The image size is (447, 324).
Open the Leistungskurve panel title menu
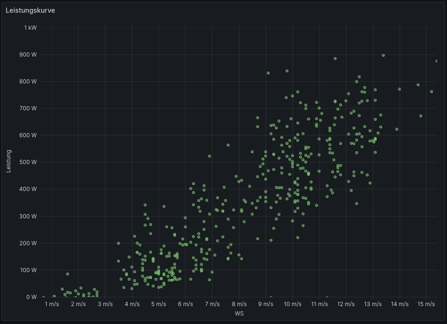pyautogui.click(x=30, y=10)
